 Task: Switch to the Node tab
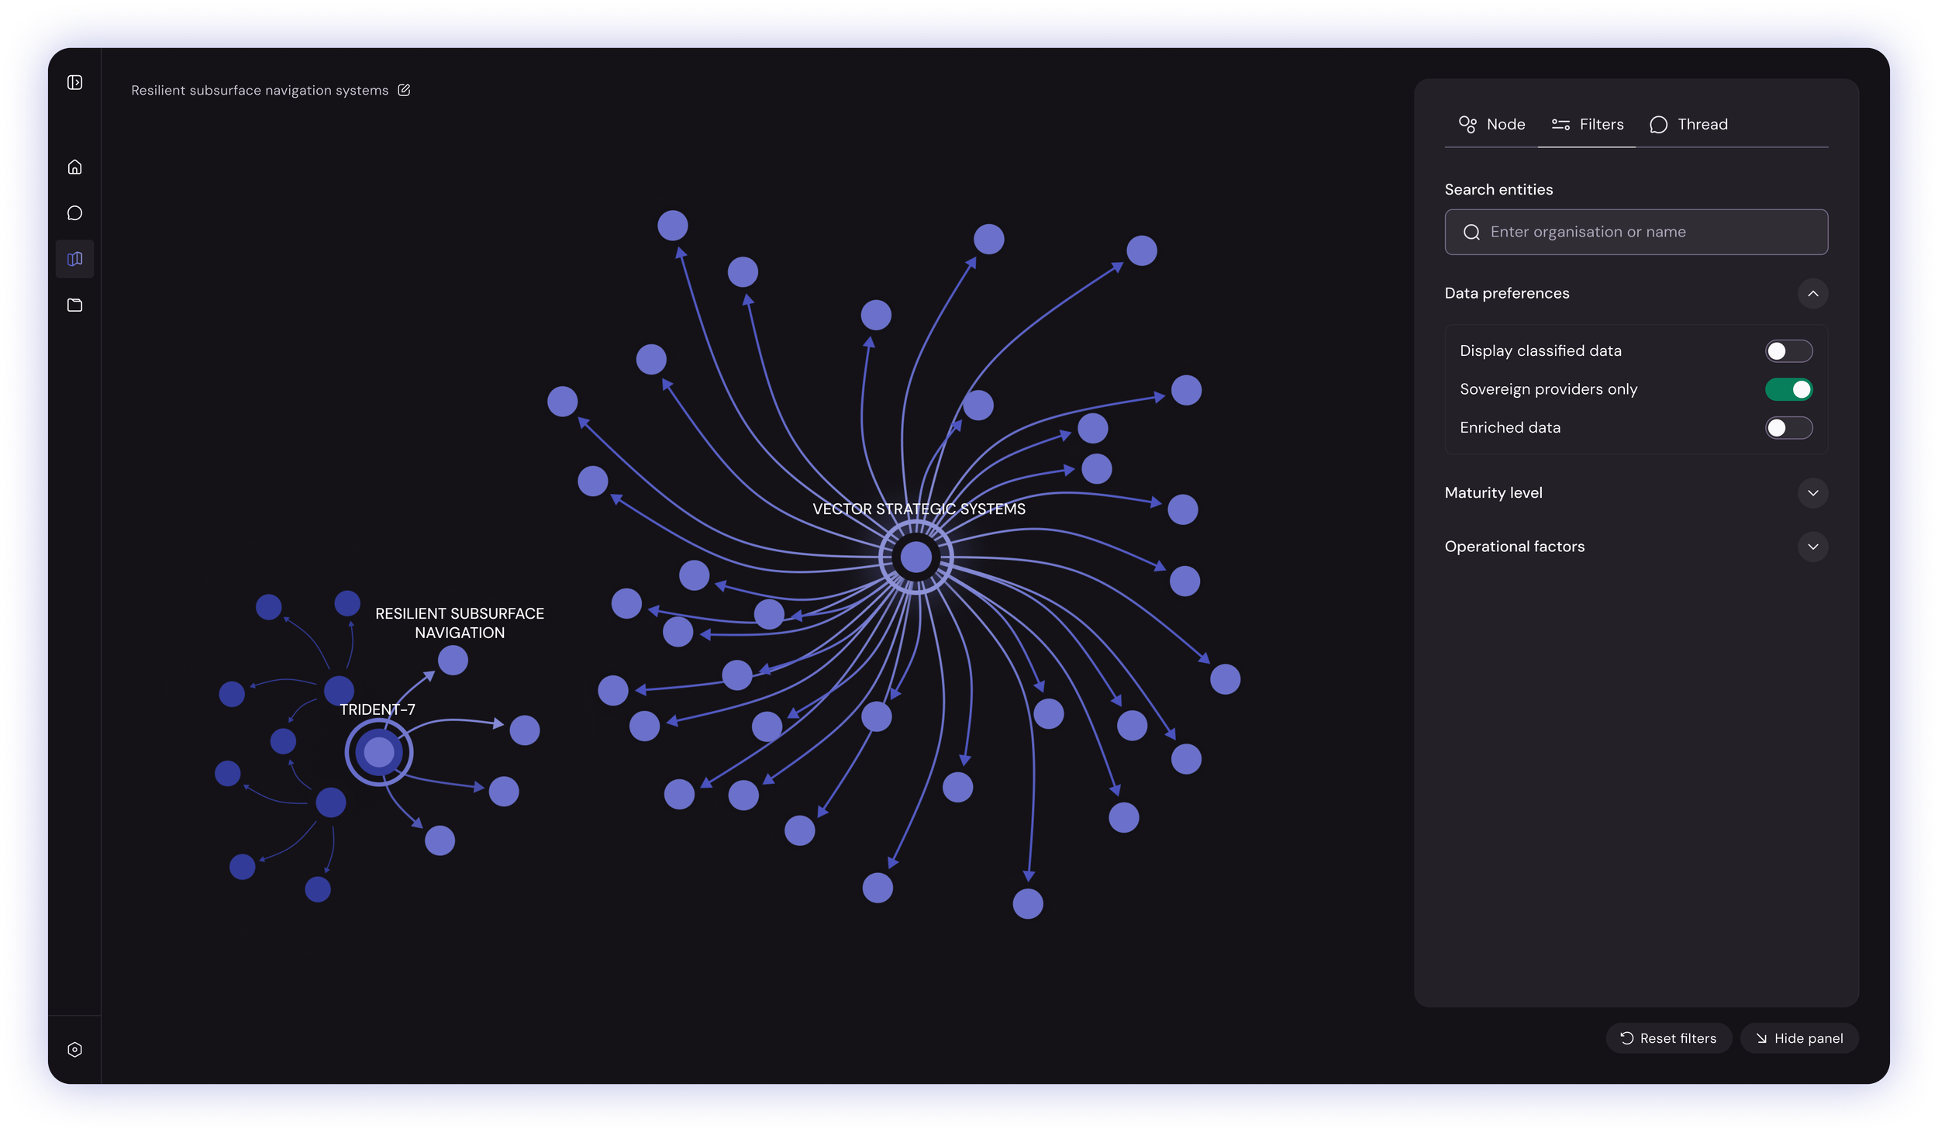(1491, 125)
